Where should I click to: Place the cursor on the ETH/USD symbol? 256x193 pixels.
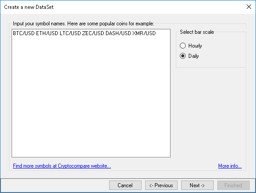point(47,33)
